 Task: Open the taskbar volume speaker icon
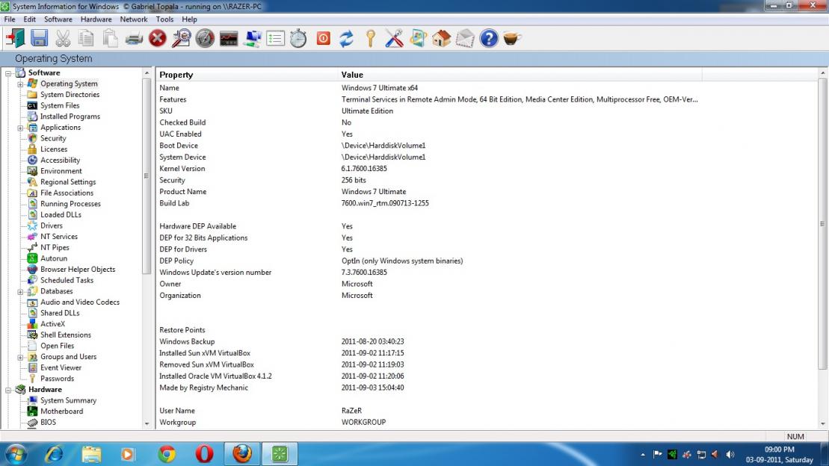730,454
